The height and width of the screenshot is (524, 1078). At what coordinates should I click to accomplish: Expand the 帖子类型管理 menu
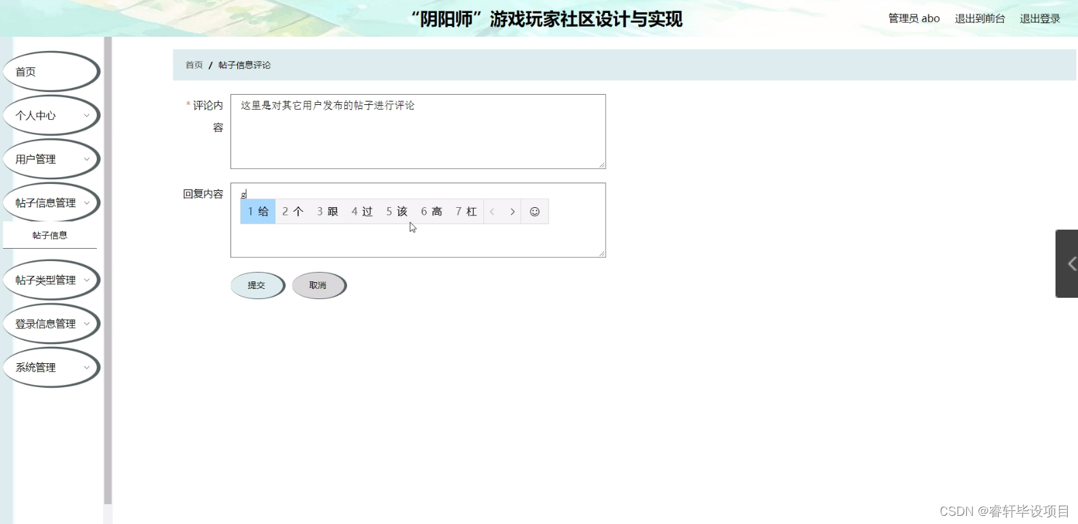tap(51, 280)
